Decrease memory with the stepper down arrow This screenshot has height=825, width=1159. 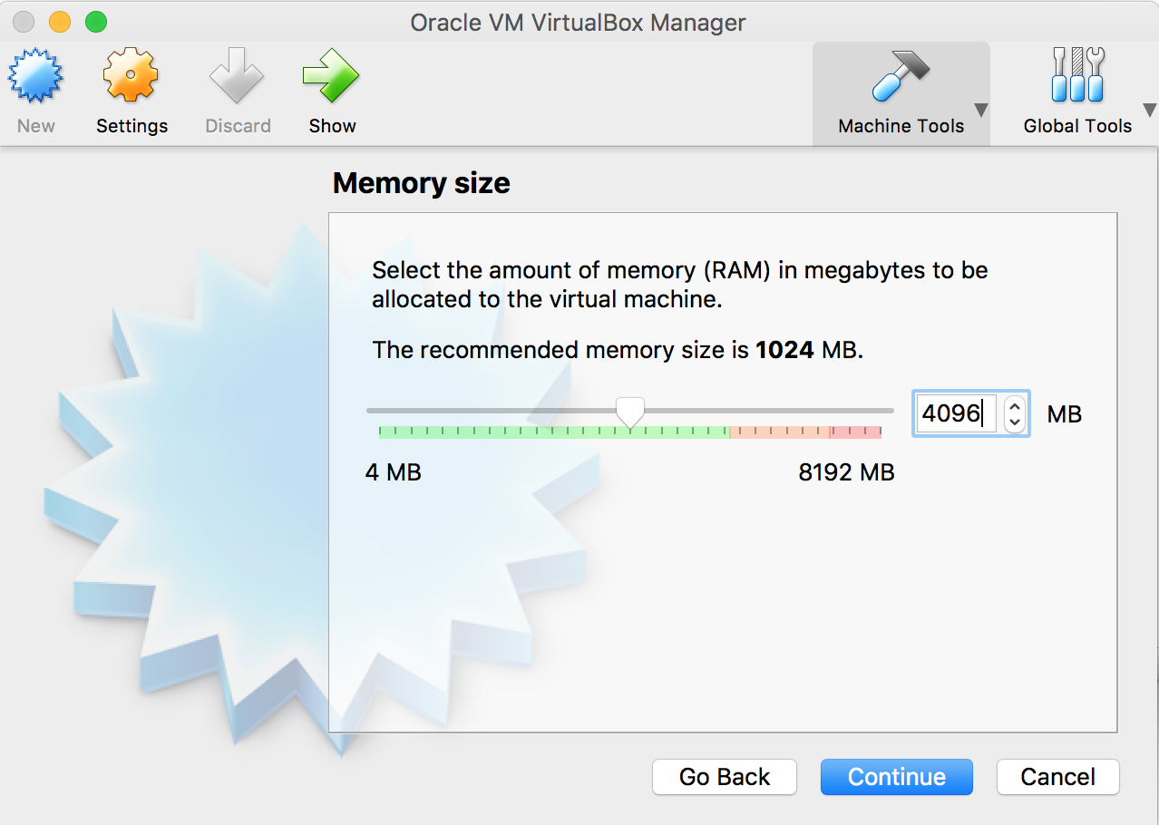(1015, 422)
